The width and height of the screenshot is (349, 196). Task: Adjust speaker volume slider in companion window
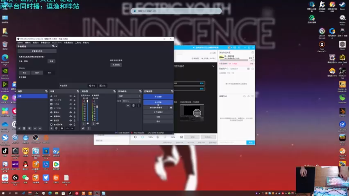(144, 137)
